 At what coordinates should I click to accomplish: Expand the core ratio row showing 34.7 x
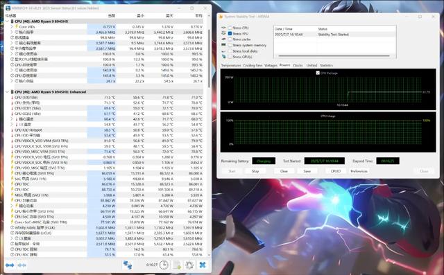tap(12, 81)
